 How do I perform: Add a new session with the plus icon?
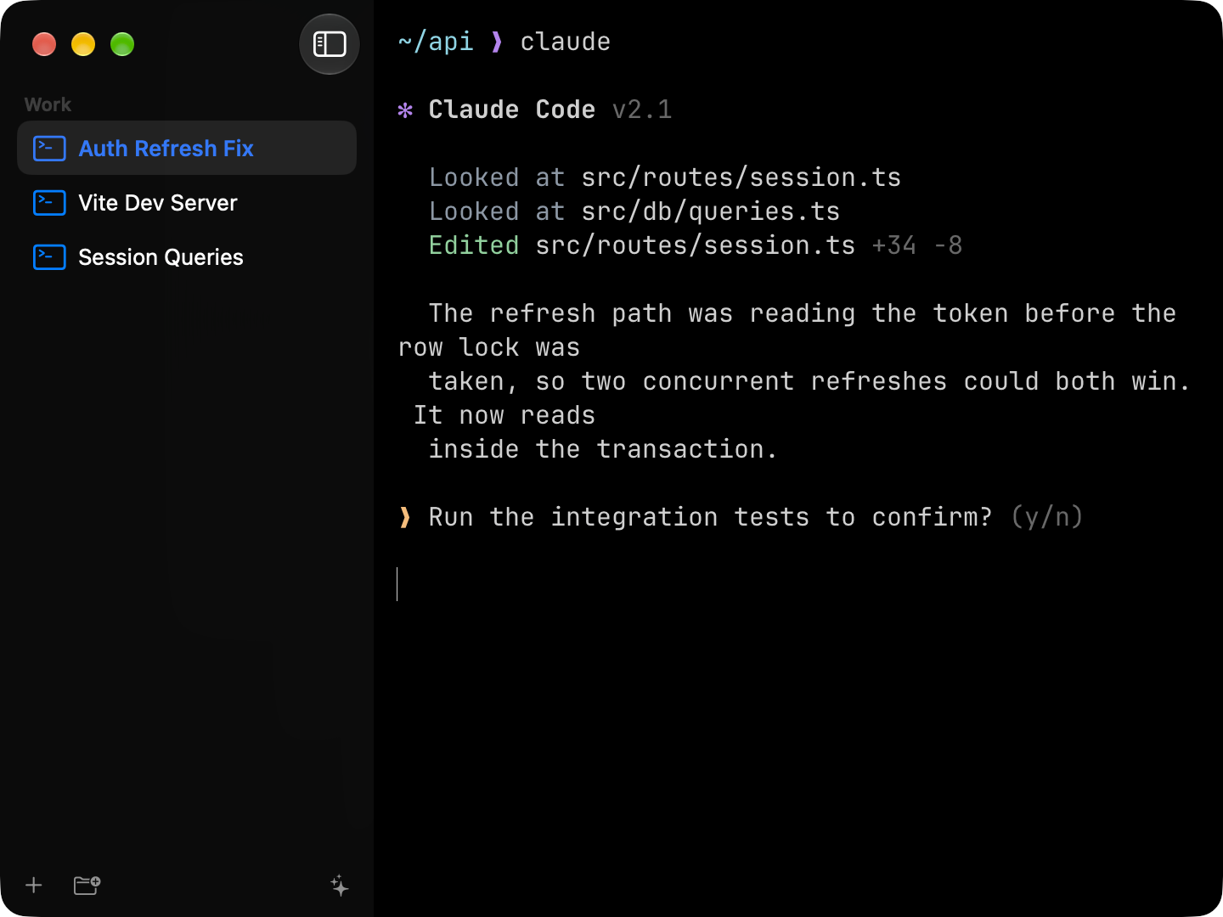[x=34, y=886]
